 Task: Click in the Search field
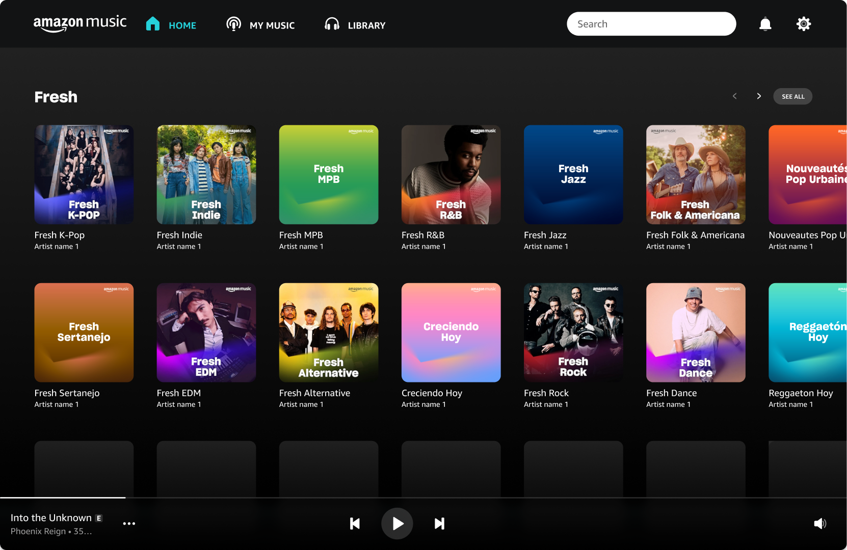click(651, 24)
